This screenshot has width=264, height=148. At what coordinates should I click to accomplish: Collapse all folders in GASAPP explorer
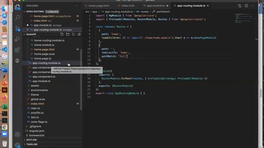(79, 35)
